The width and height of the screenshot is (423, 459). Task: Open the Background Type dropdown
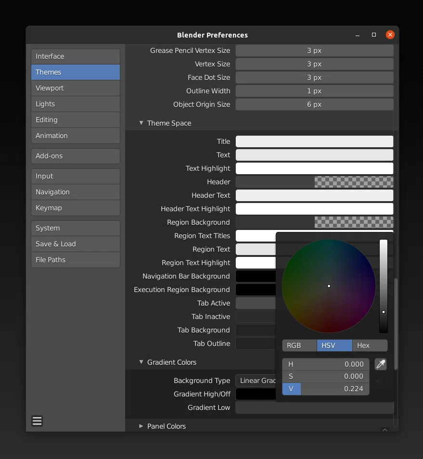(256, 381)
